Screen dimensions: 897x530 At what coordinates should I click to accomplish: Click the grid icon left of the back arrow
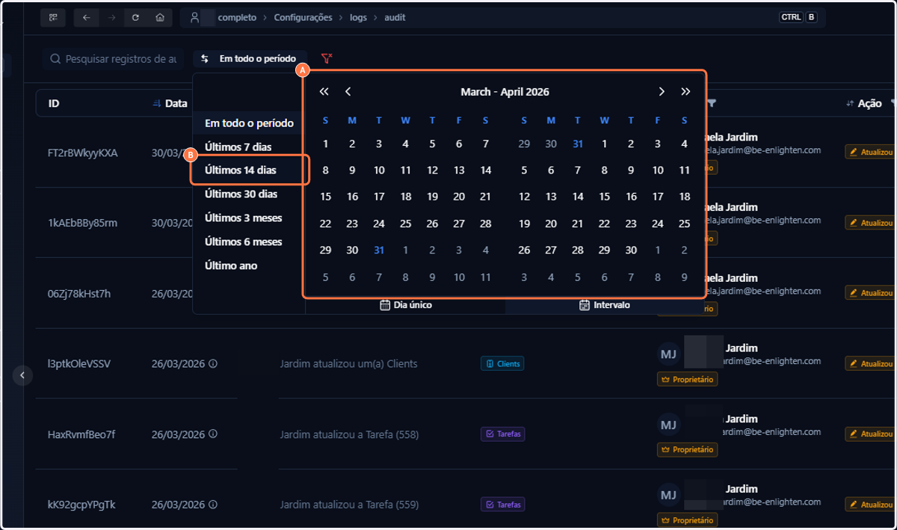[x=53, y=17]
